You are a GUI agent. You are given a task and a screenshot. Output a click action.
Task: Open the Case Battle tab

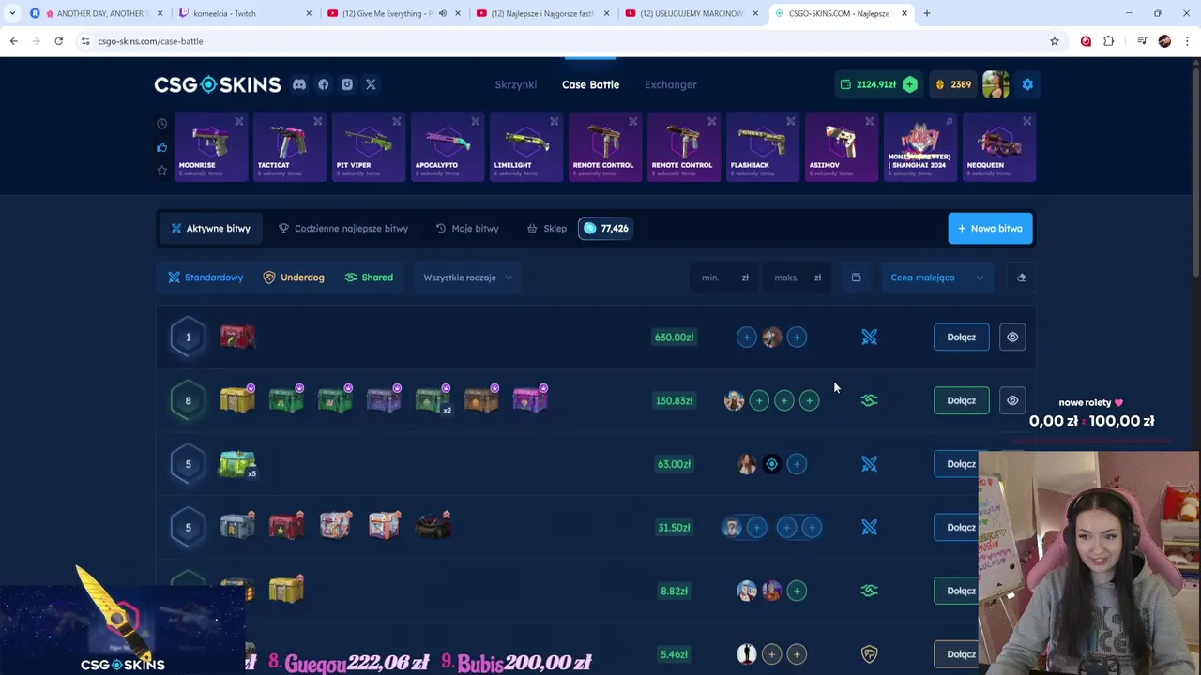[x=590, y=84]
